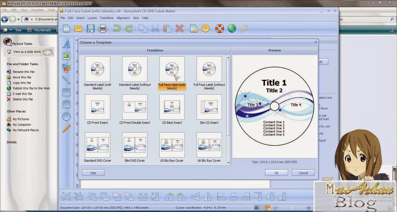Select the 'CD Front Double Insert' template
The height and width of the screenshot is (212, 397).
pyautogui.click(x=135, y=109)
